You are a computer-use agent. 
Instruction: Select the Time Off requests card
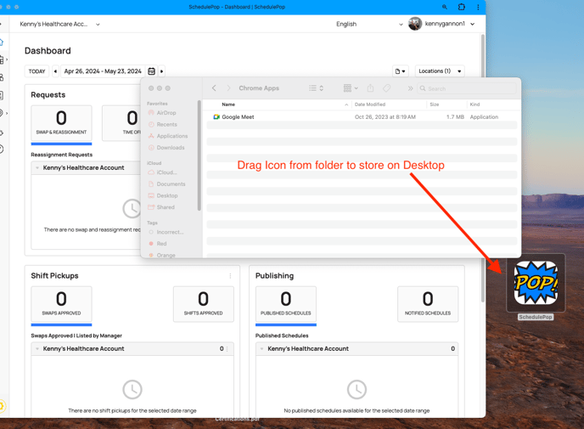[x=121, y=123]
